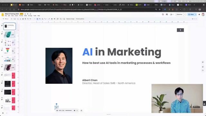Screen dimensions: 206x116
Task: Open the Gemini sparkle icon
Action: coord(199,15)
